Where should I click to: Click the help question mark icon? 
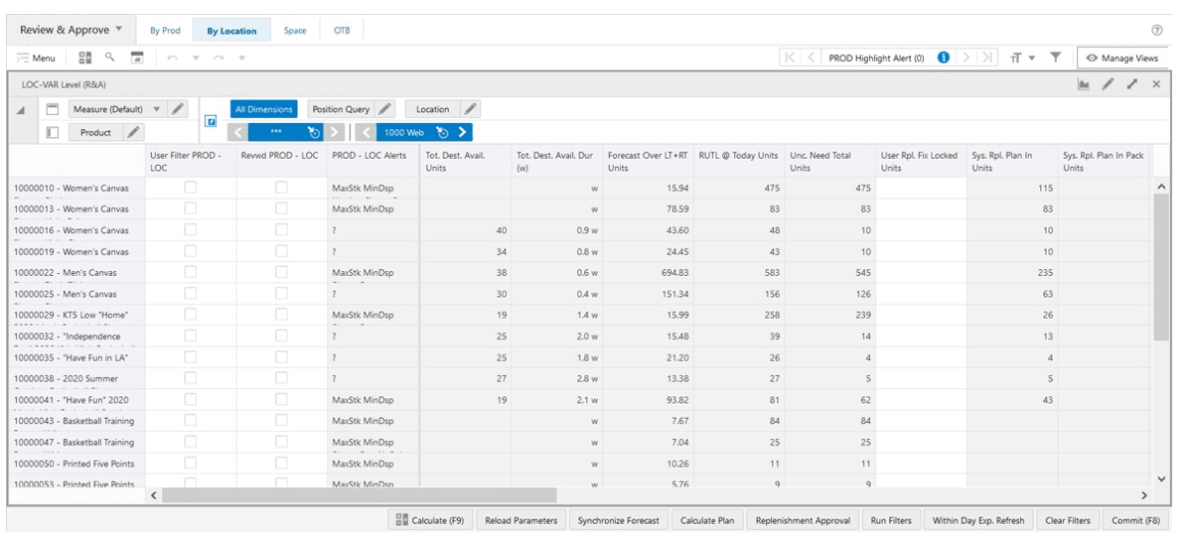(x=1156, y=31)
